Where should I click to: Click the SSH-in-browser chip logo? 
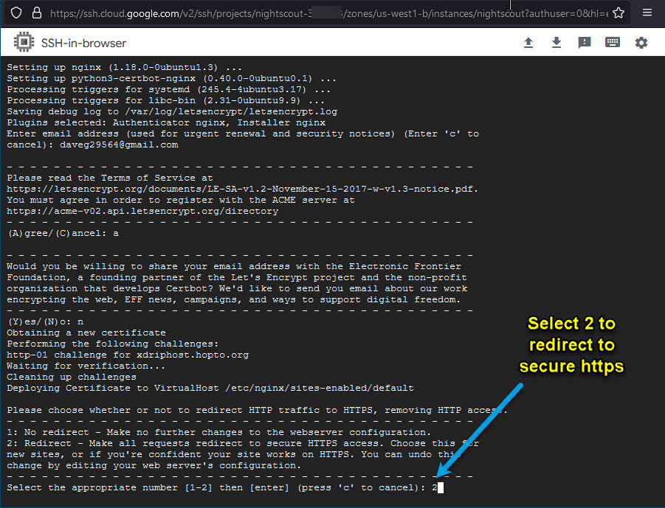click(22, 43)
